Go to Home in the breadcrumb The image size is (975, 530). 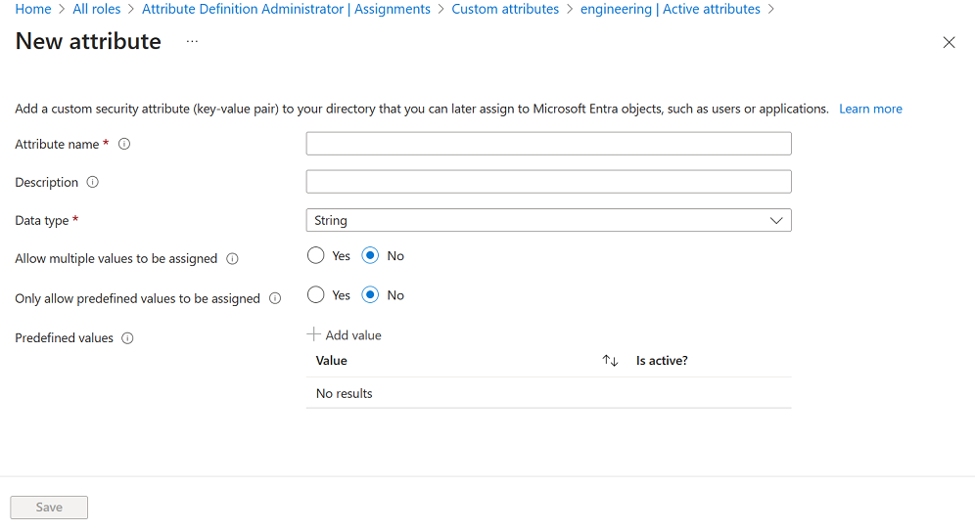(x=33, y=9)
